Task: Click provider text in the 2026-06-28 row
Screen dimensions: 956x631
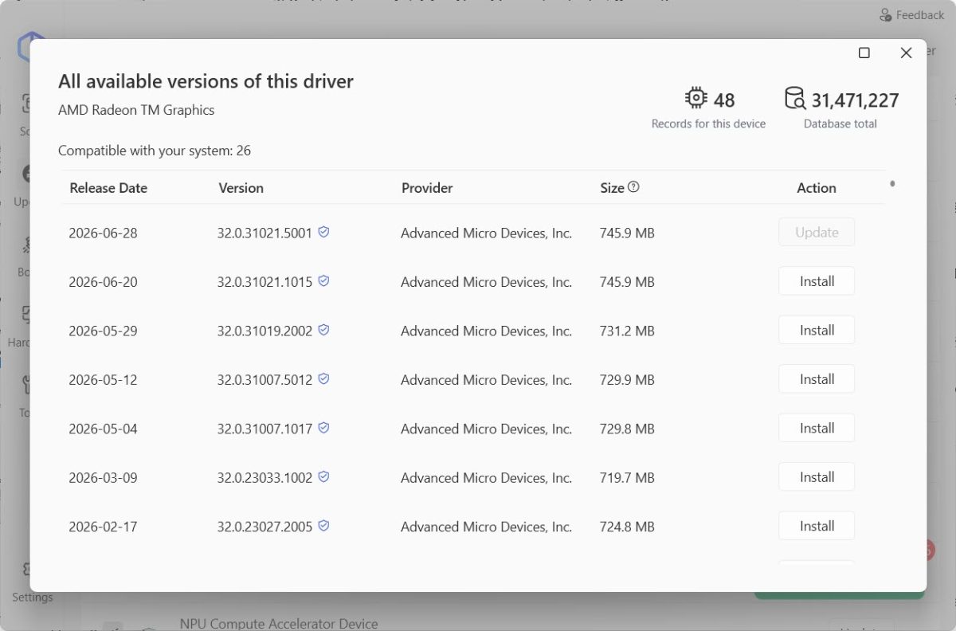Action: coord(486,233)
